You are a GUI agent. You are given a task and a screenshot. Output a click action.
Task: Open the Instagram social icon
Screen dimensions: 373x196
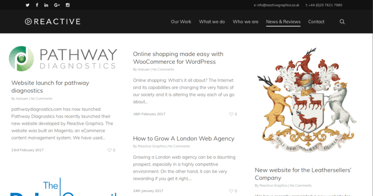pos(68,5)
